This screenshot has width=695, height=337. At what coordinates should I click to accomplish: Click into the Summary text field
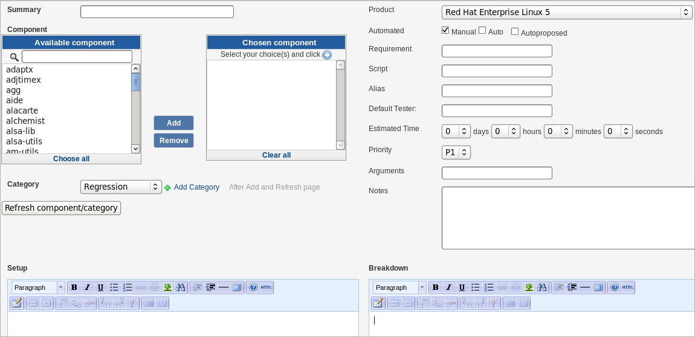click(157, 11)
